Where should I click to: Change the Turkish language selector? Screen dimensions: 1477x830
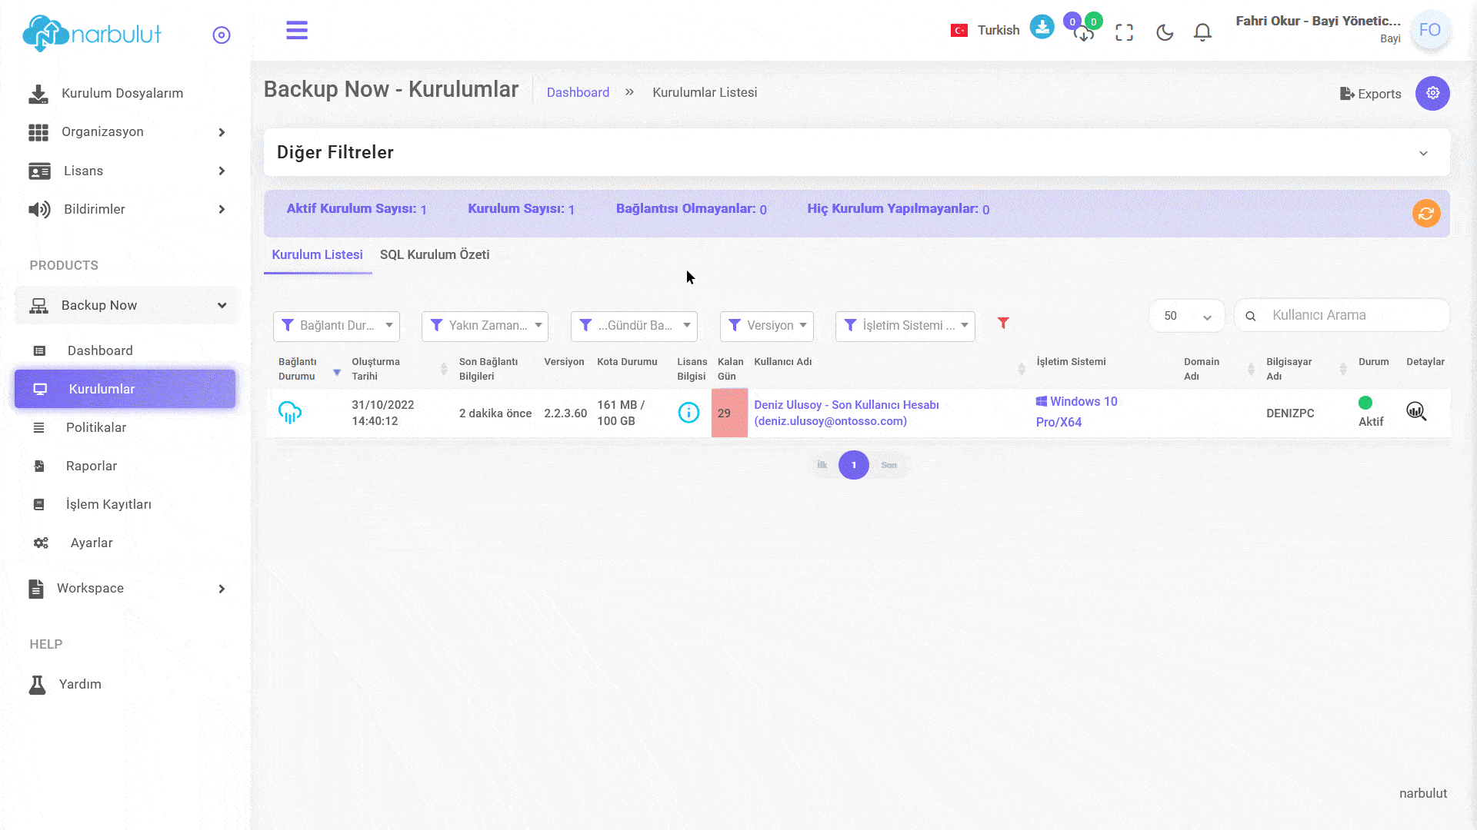pyautogui.click(x=985, y=31)
